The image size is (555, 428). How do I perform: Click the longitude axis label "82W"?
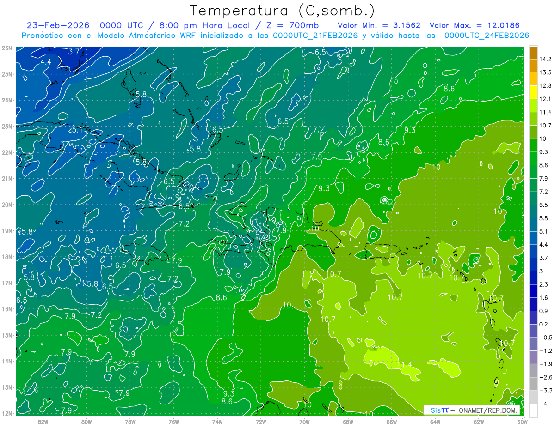click(43, 421)
